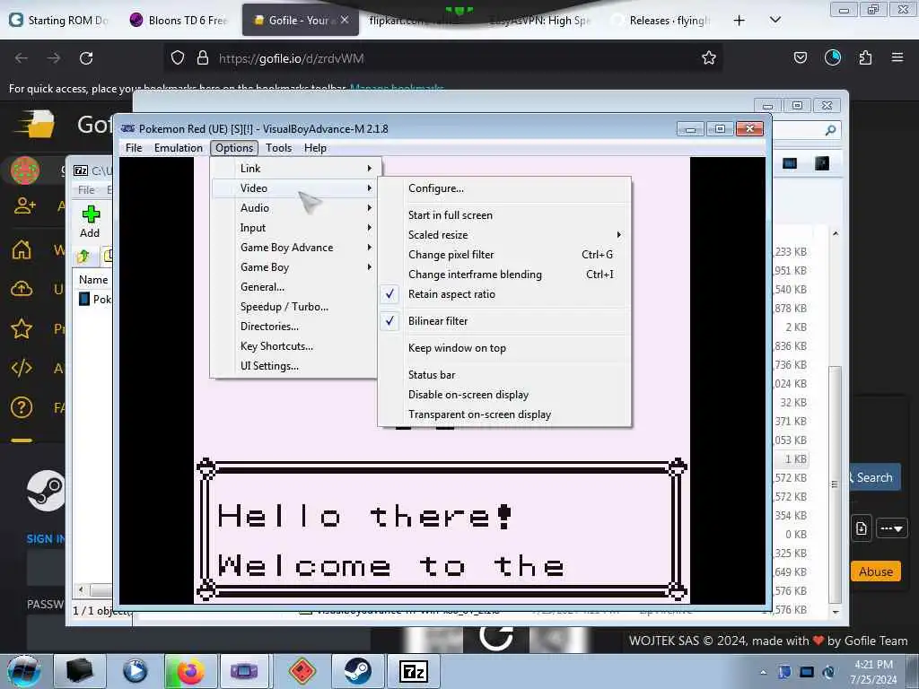Viewport: 919px width, 689px height.
Task: Go back in Firefox
Action: (22, 58)
